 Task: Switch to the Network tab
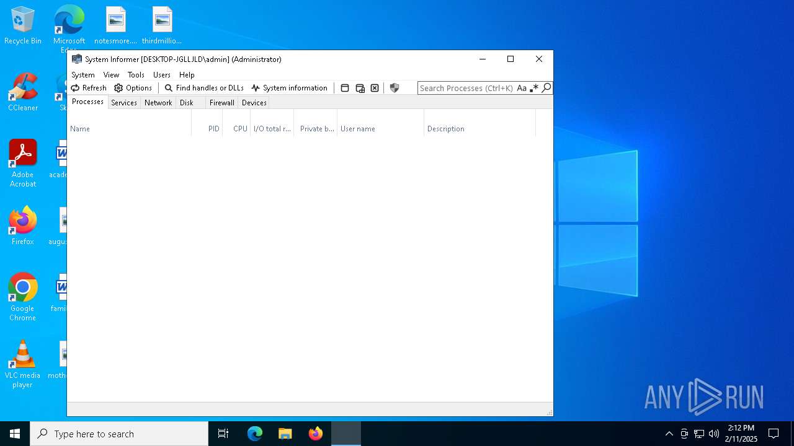point(158,103)
